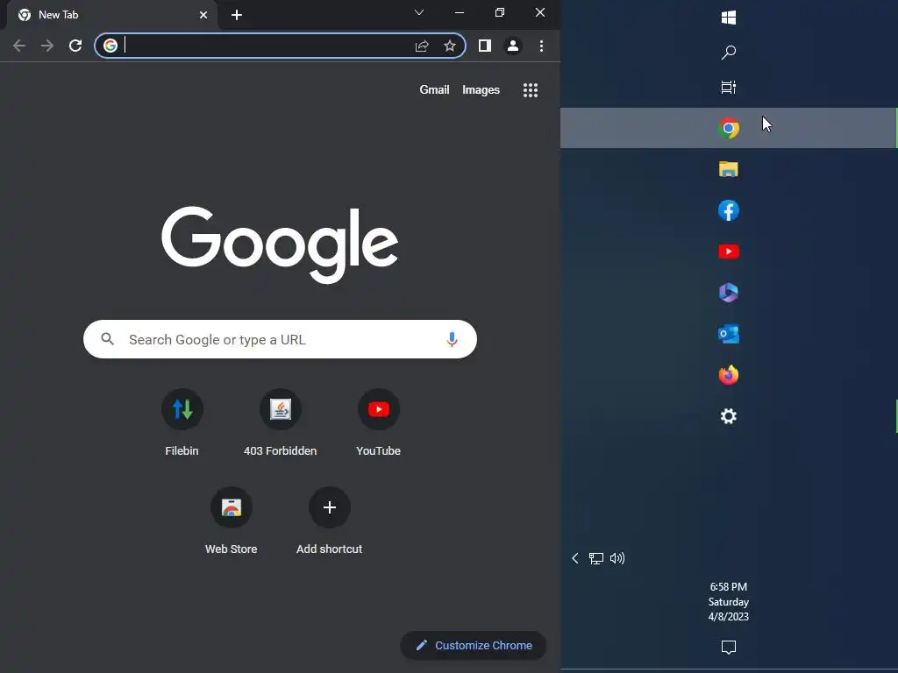Image resolution: width=898 pixels, height=673 pixels.
Task: Open the Chrome profile avatar icon
Action: tap(512, 46)
